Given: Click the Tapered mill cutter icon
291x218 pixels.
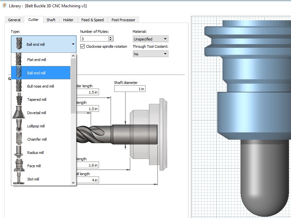Looking at the screenshot, I should click(x=19, y=99).
